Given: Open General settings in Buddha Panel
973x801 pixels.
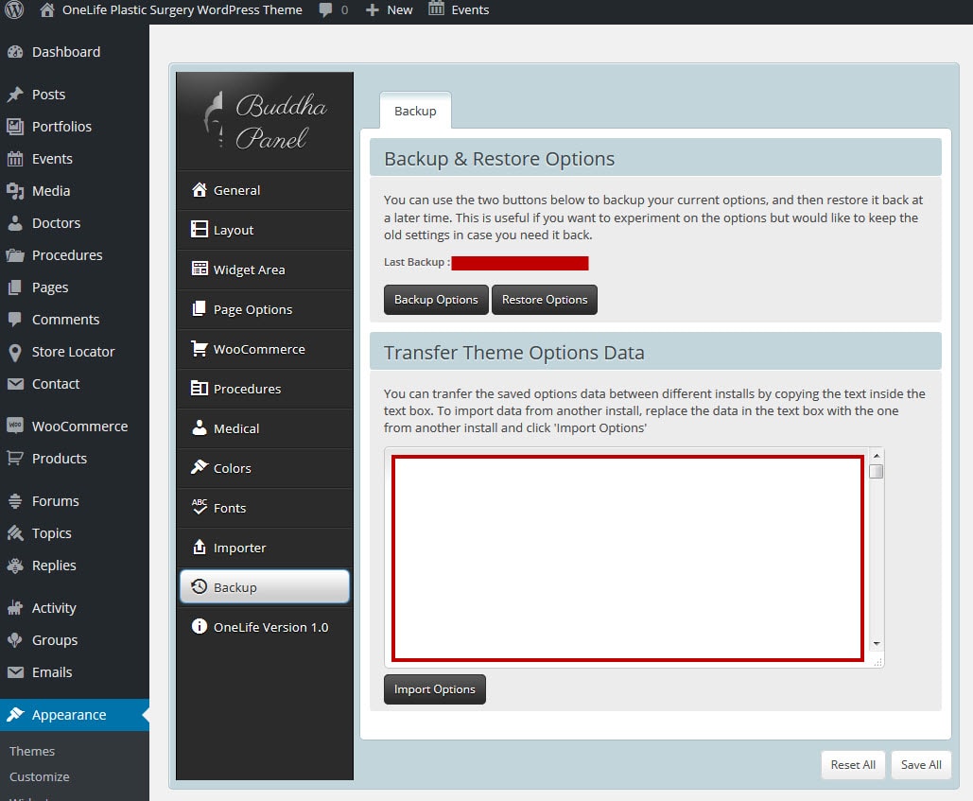Looking at the screenshot, I should 236,190.
